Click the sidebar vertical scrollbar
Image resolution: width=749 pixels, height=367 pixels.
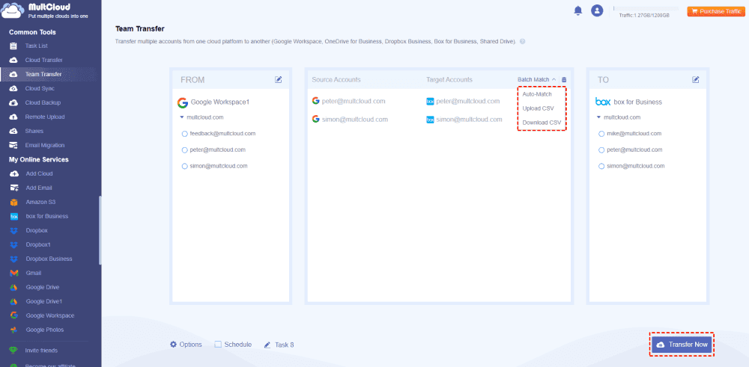[x=100, y=230]
